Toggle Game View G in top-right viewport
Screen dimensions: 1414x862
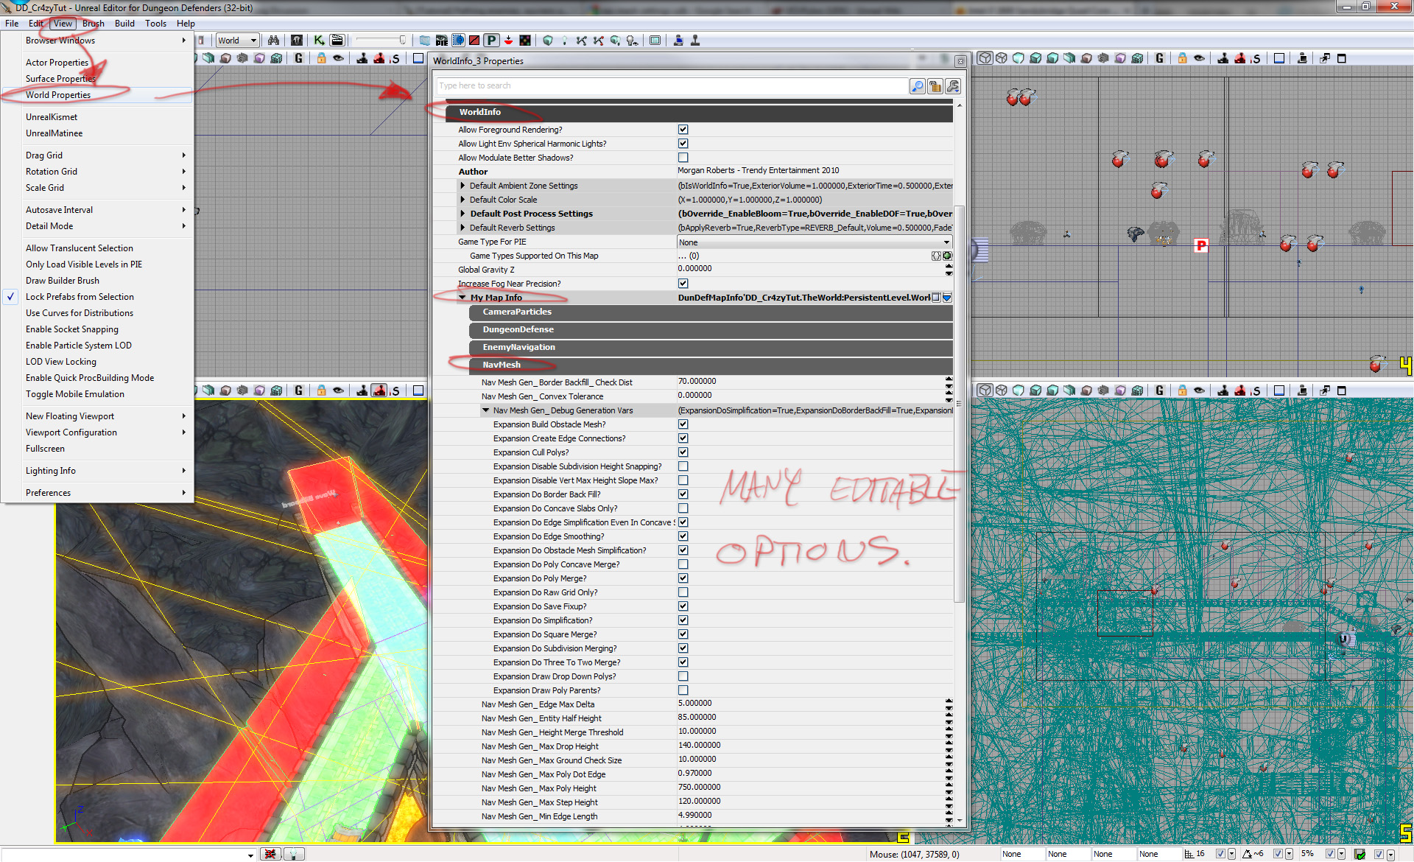tap(1159, 58)
